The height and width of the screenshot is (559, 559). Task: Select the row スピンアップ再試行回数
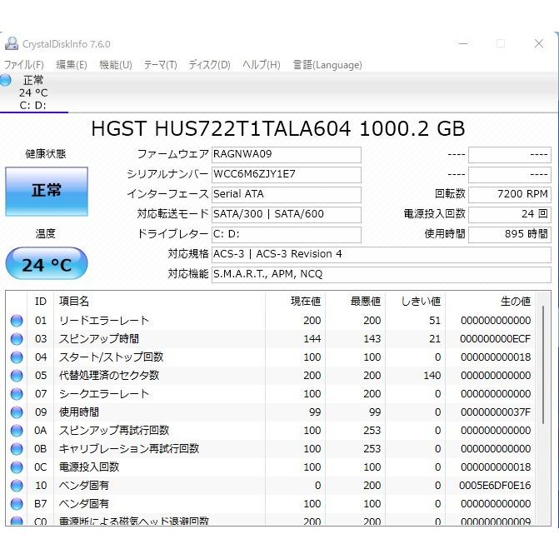tap(271, 431)
